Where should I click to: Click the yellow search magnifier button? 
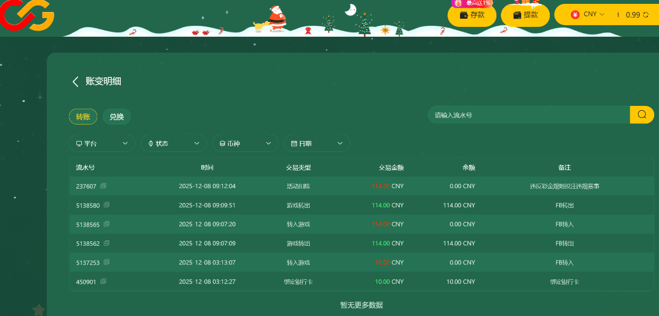click(x=641, y=115)
